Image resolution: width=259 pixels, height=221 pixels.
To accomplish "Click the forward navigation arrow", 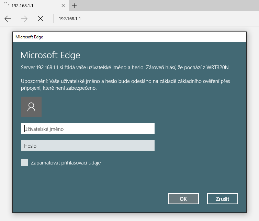I will coord(24,19).
